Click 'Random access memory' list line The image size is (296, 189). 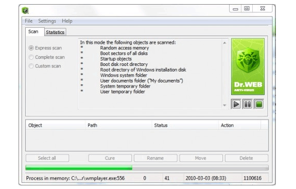(x=125, y=48)
